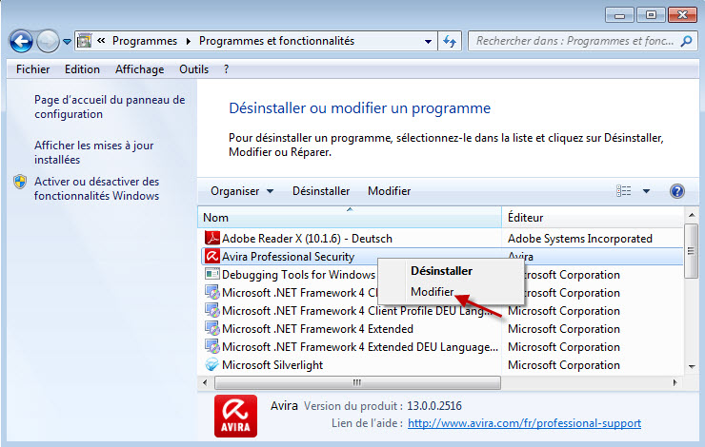Click version number 13.0.0.2516

[434, 406]
